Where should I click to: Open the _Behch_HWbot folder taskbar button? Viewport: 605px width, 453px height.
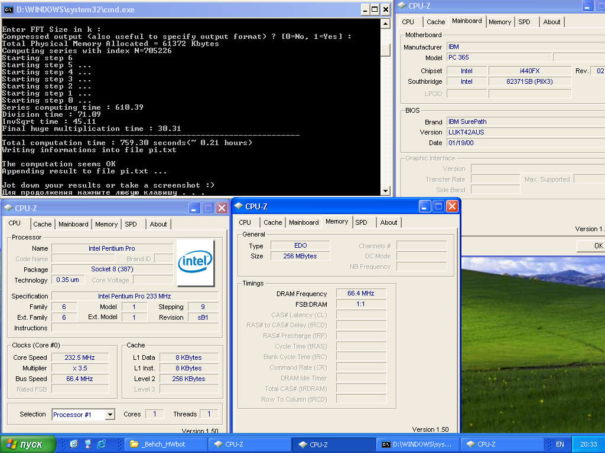166,444
